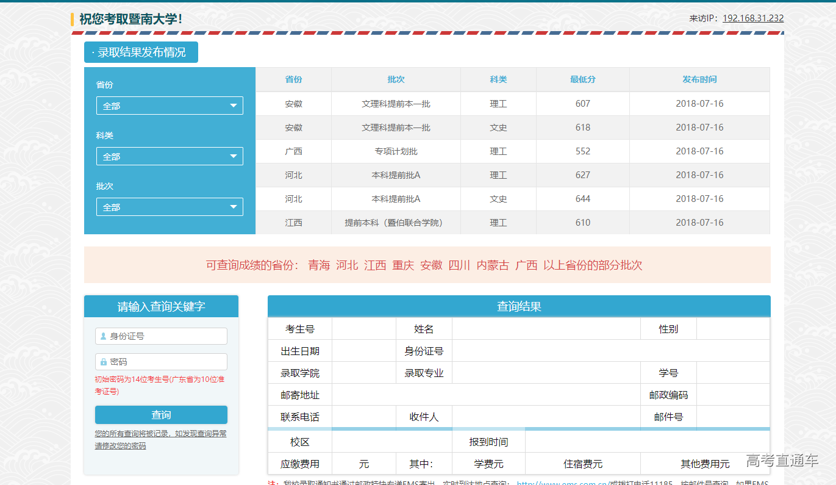This screenshot has height=485, width=836.
Task: Click the 最低分 column header
Action: [x=582, y=79]
